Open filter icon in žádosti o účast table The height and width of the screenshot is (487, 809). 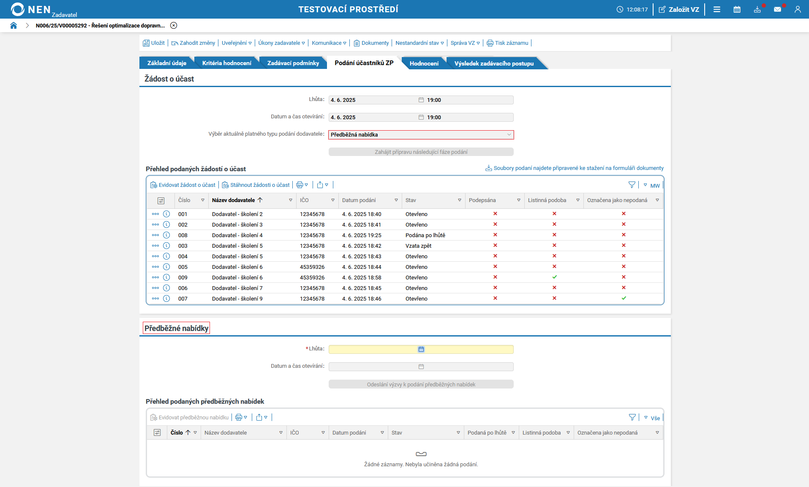632,185
